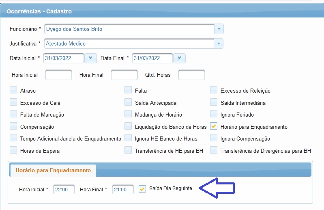The image size is (324, 210).
Task: Open calendar picker for Data Final
Action: click(x=179, y=58)
